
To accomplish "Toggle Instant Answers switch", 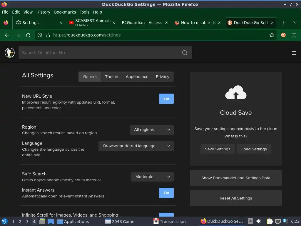I will [166, 193].
